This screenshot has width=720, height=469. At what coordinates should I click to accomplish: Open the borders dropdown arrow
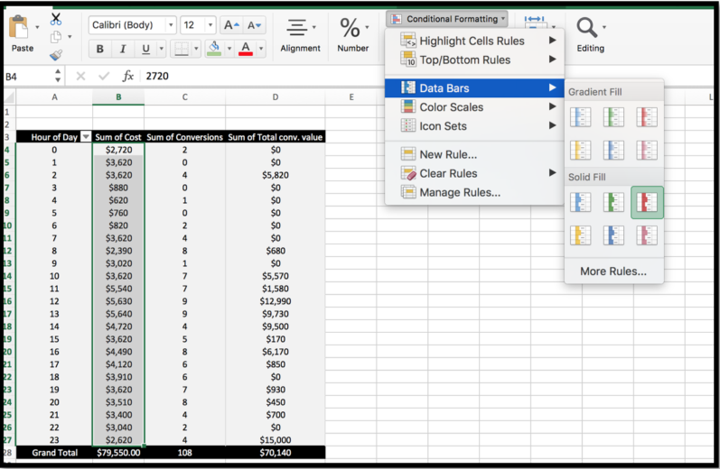[x=196, y=49]
